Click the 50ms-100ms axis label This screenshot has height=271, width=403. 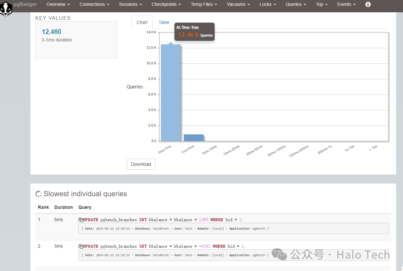[x=277, y=151]
